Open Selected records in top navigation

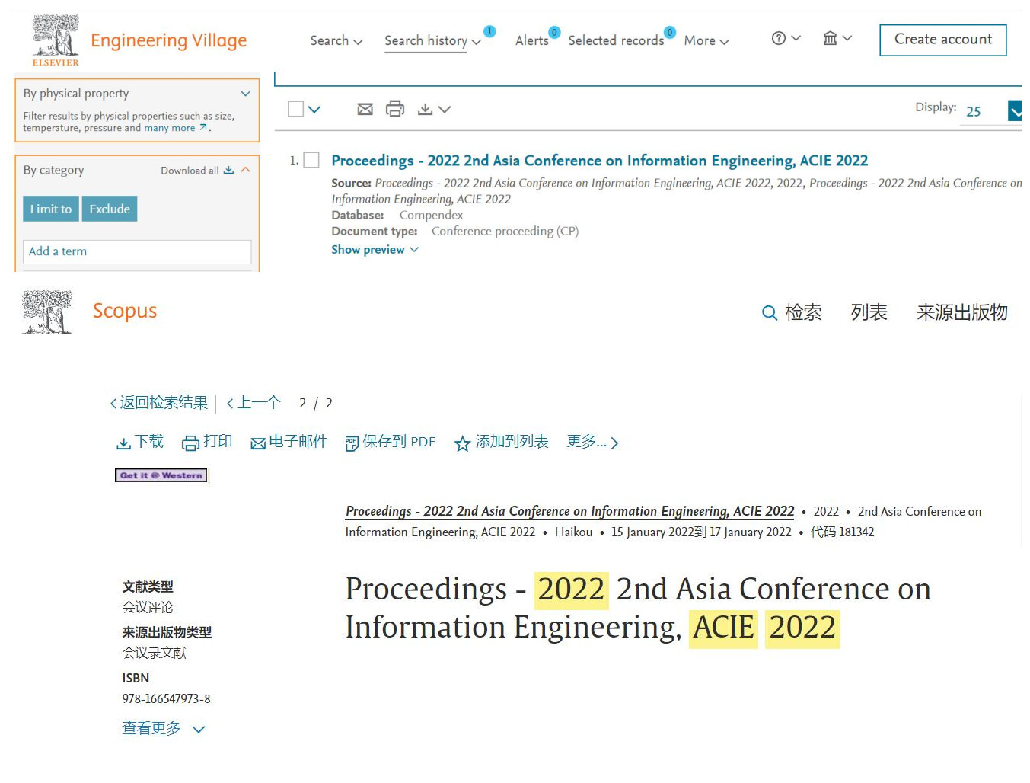coord(616,40)
